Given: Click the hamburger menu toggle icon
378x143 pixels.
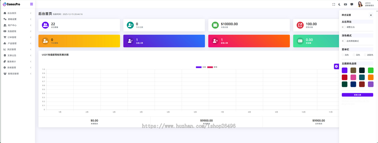Looking at the screenshot, I should [31, 4].
